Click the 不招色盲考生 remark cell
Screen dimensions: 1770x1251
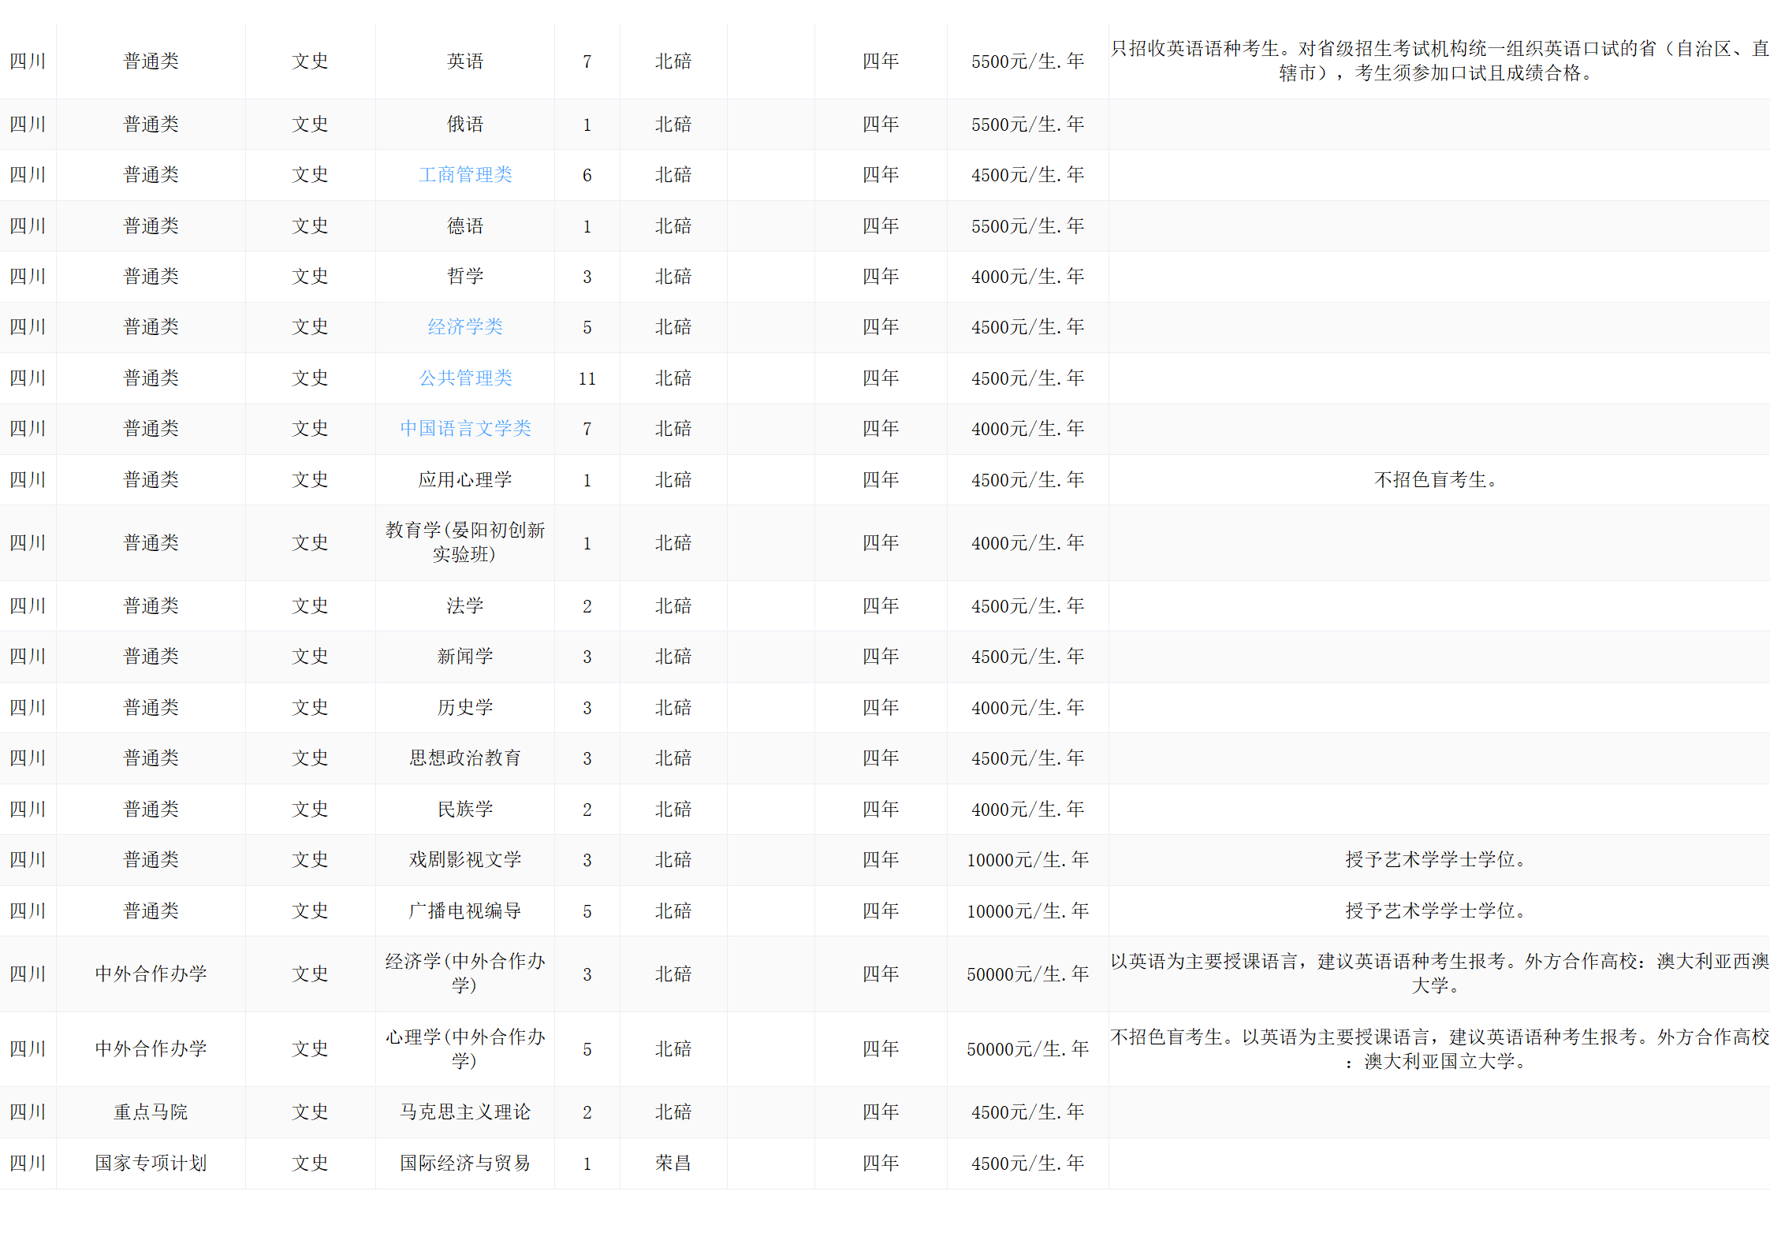(x=1436, y=480)
